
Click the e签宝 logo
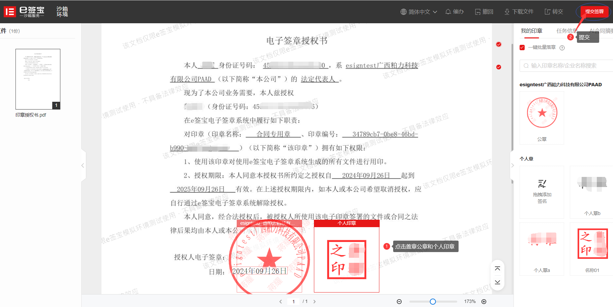point(24,12)
